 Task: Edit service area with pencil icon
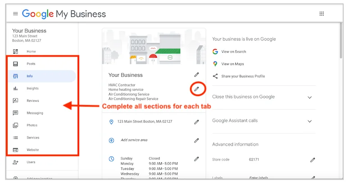(x=196, y=140)
